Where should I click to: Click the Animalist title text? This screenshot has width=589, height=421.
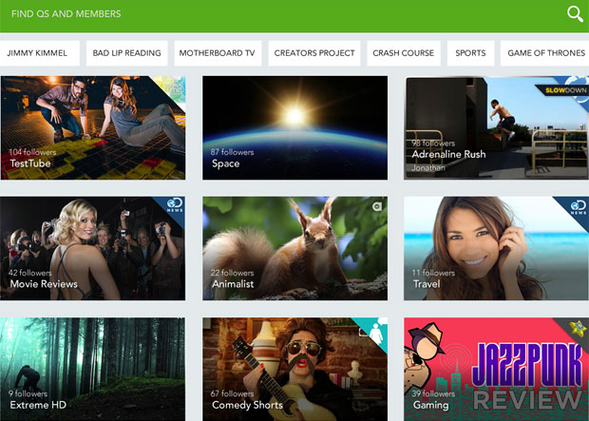coord(233,284)
